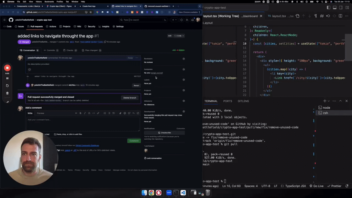Click the Bold icon in the comment toolbar
Screen dimensions: 352x198
pyautogui.click(x=80, y=113)
